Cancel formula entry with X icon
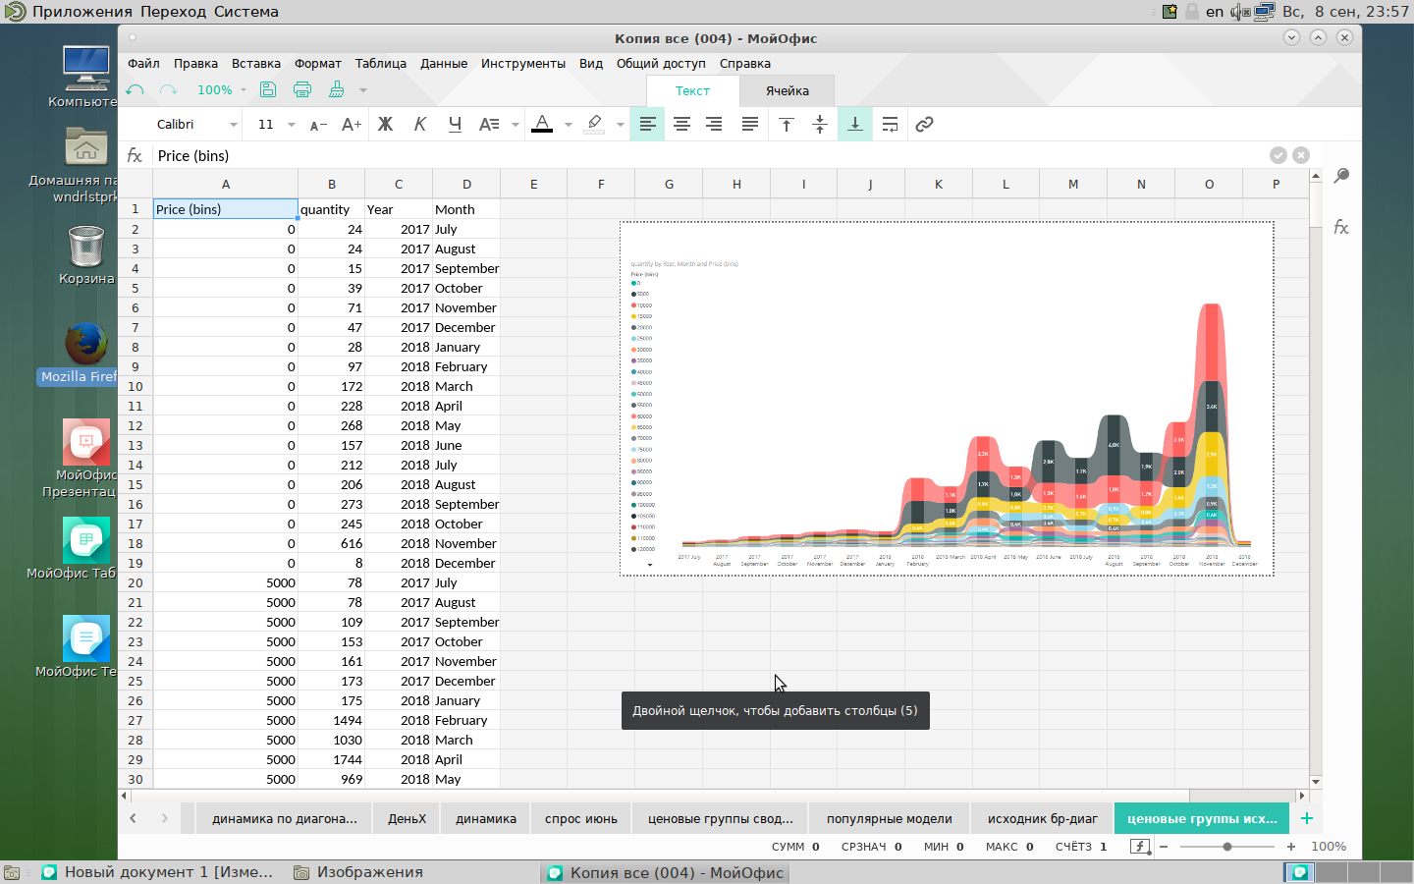This screenshot has width=1414, height=884. click(1301, 155)
